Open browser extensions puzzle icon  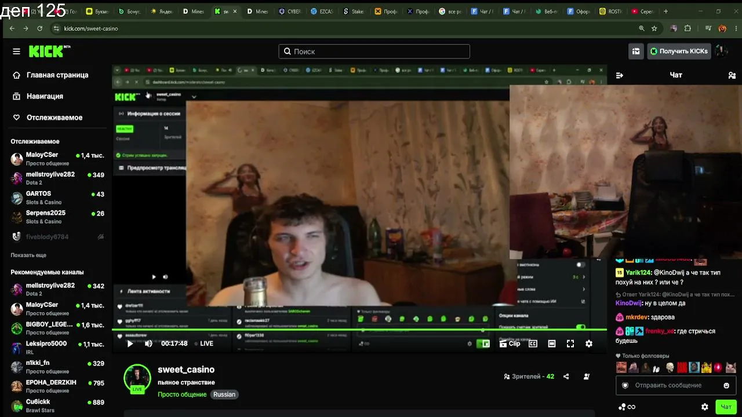pos(688,28)
